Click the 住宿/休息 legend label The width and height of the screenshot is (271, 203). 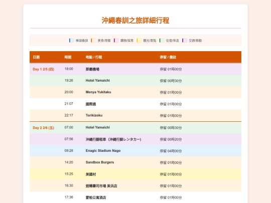pyautogui.click(x=172, y=41)
